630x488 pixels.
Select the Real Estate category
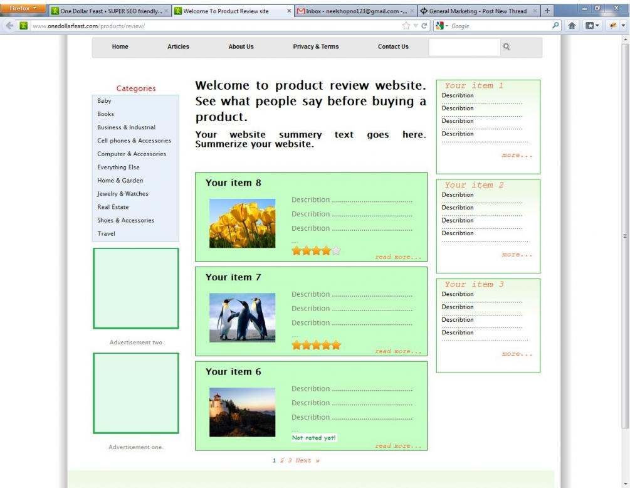(113, 207)
